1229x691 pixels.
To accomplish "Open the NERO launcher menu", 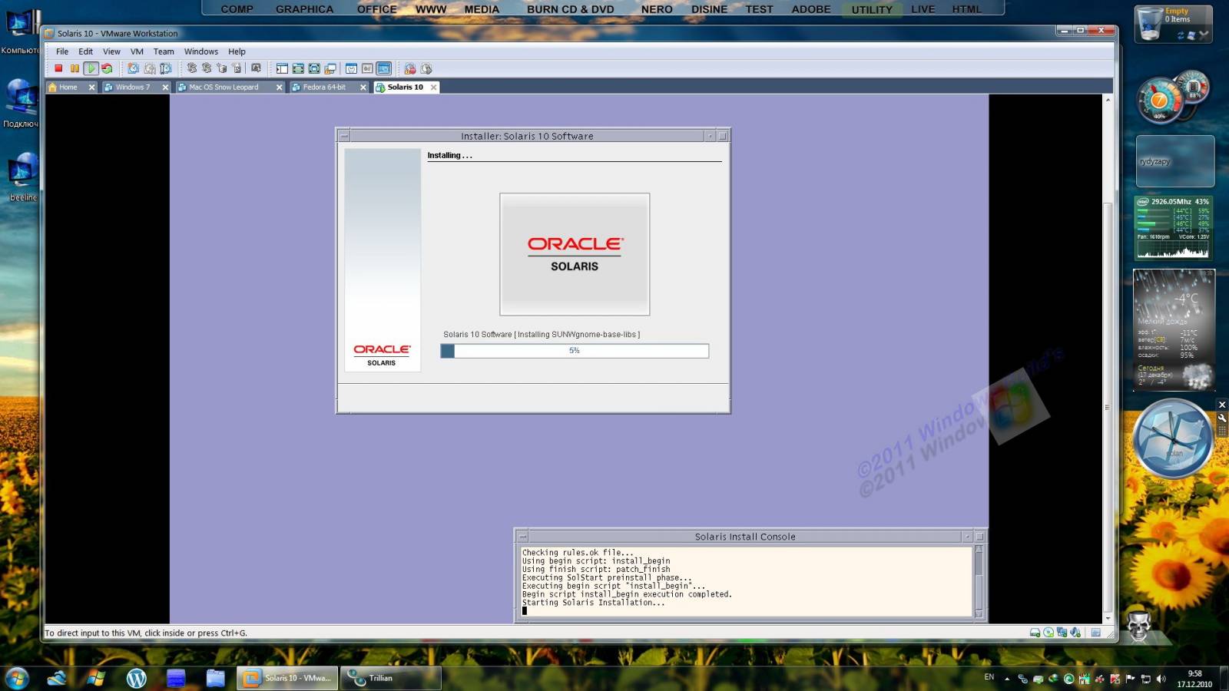I will point(657,9).
